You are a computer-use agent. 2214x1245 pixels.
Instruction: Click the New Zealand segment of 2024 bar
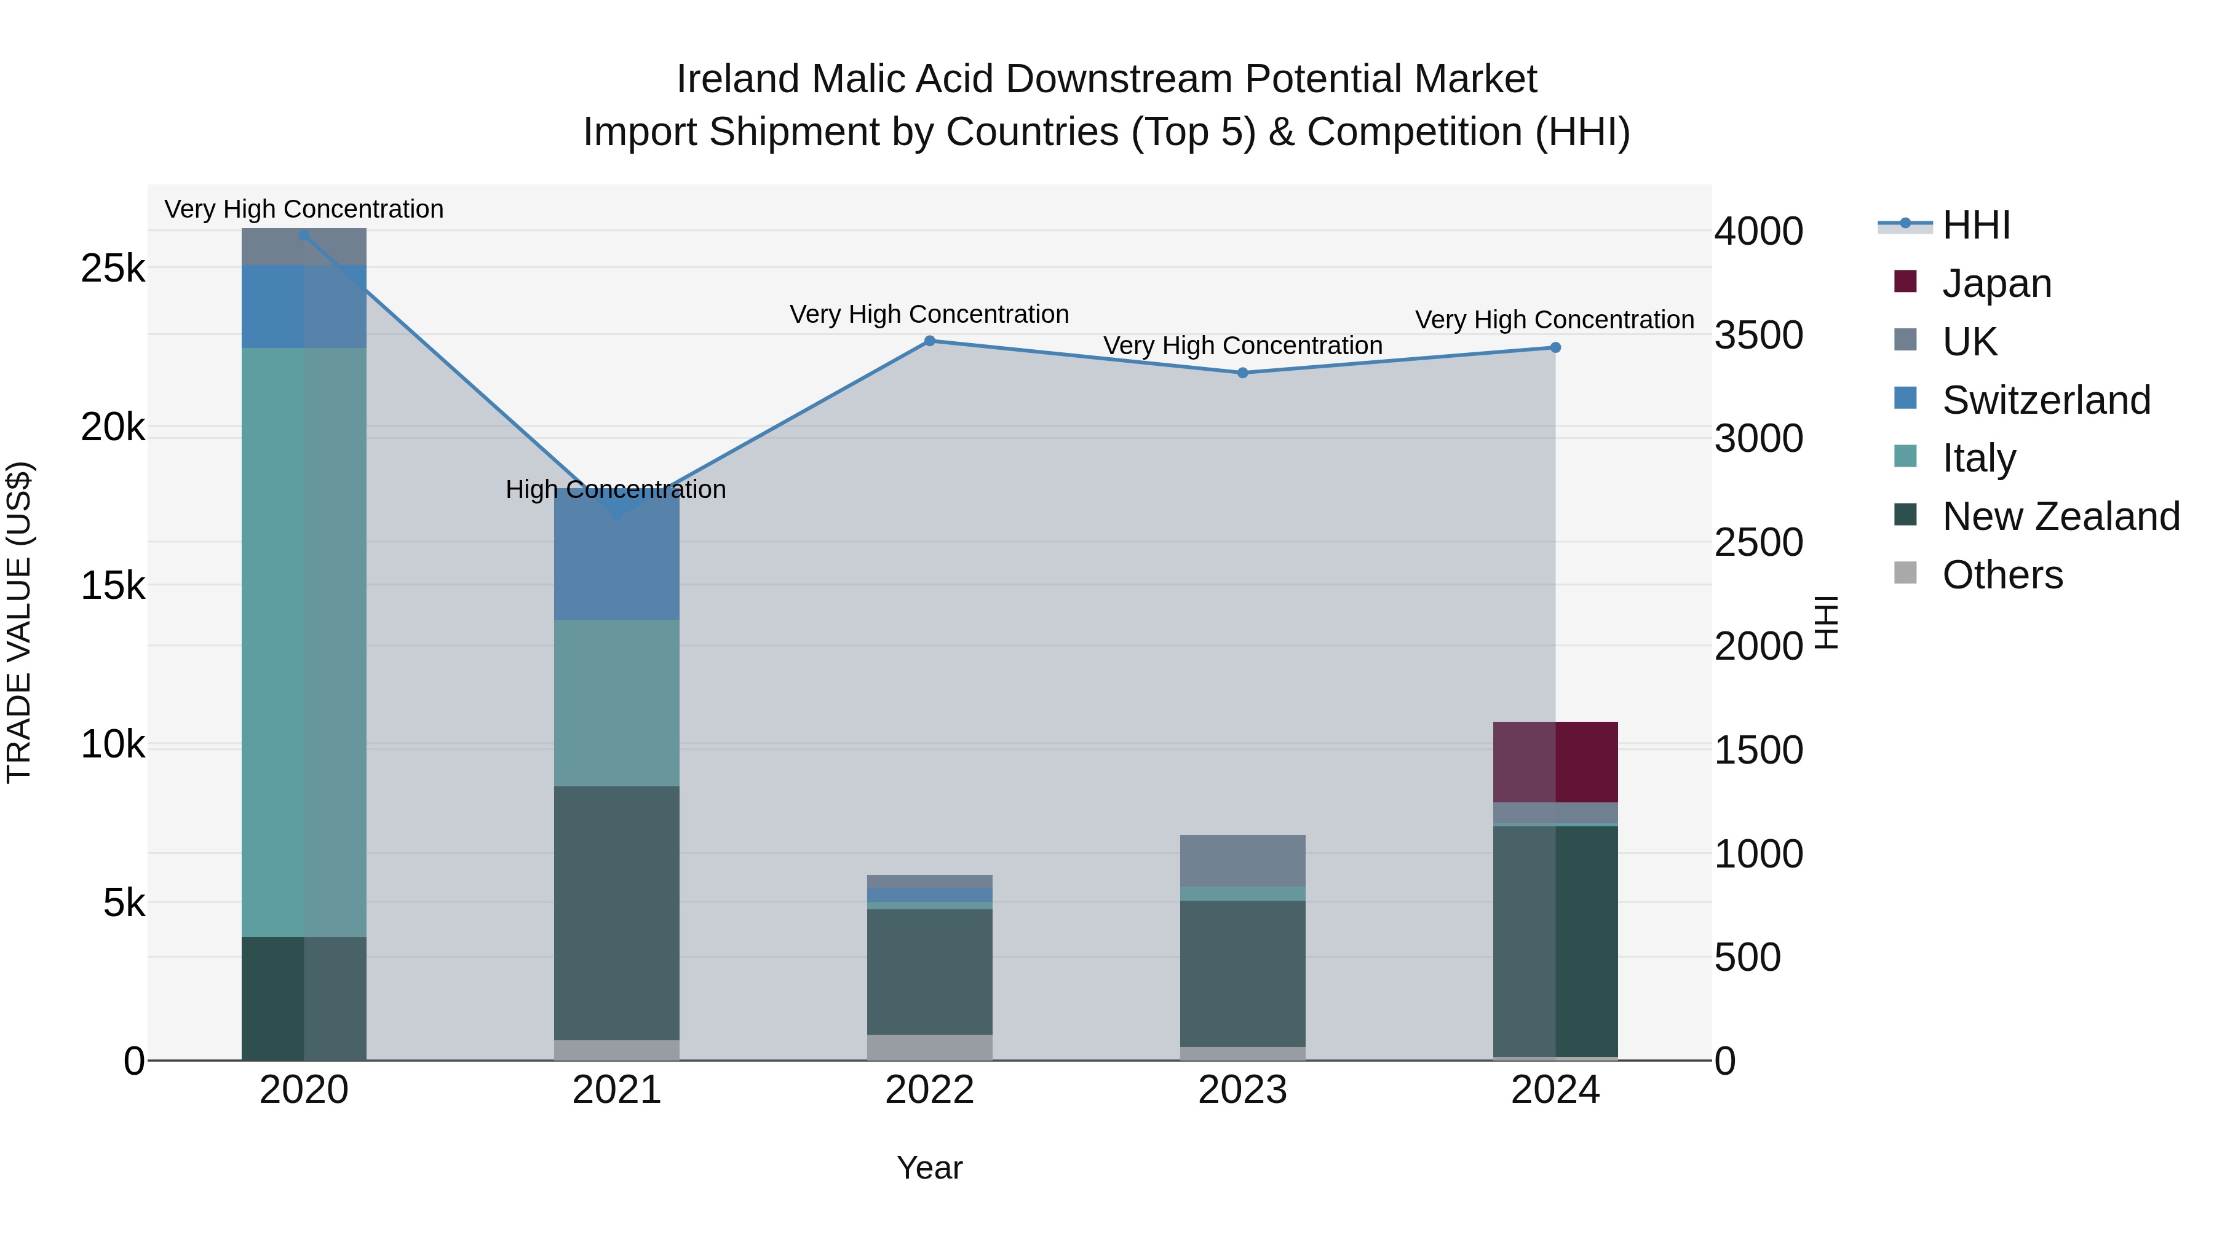pos(1556,942)
